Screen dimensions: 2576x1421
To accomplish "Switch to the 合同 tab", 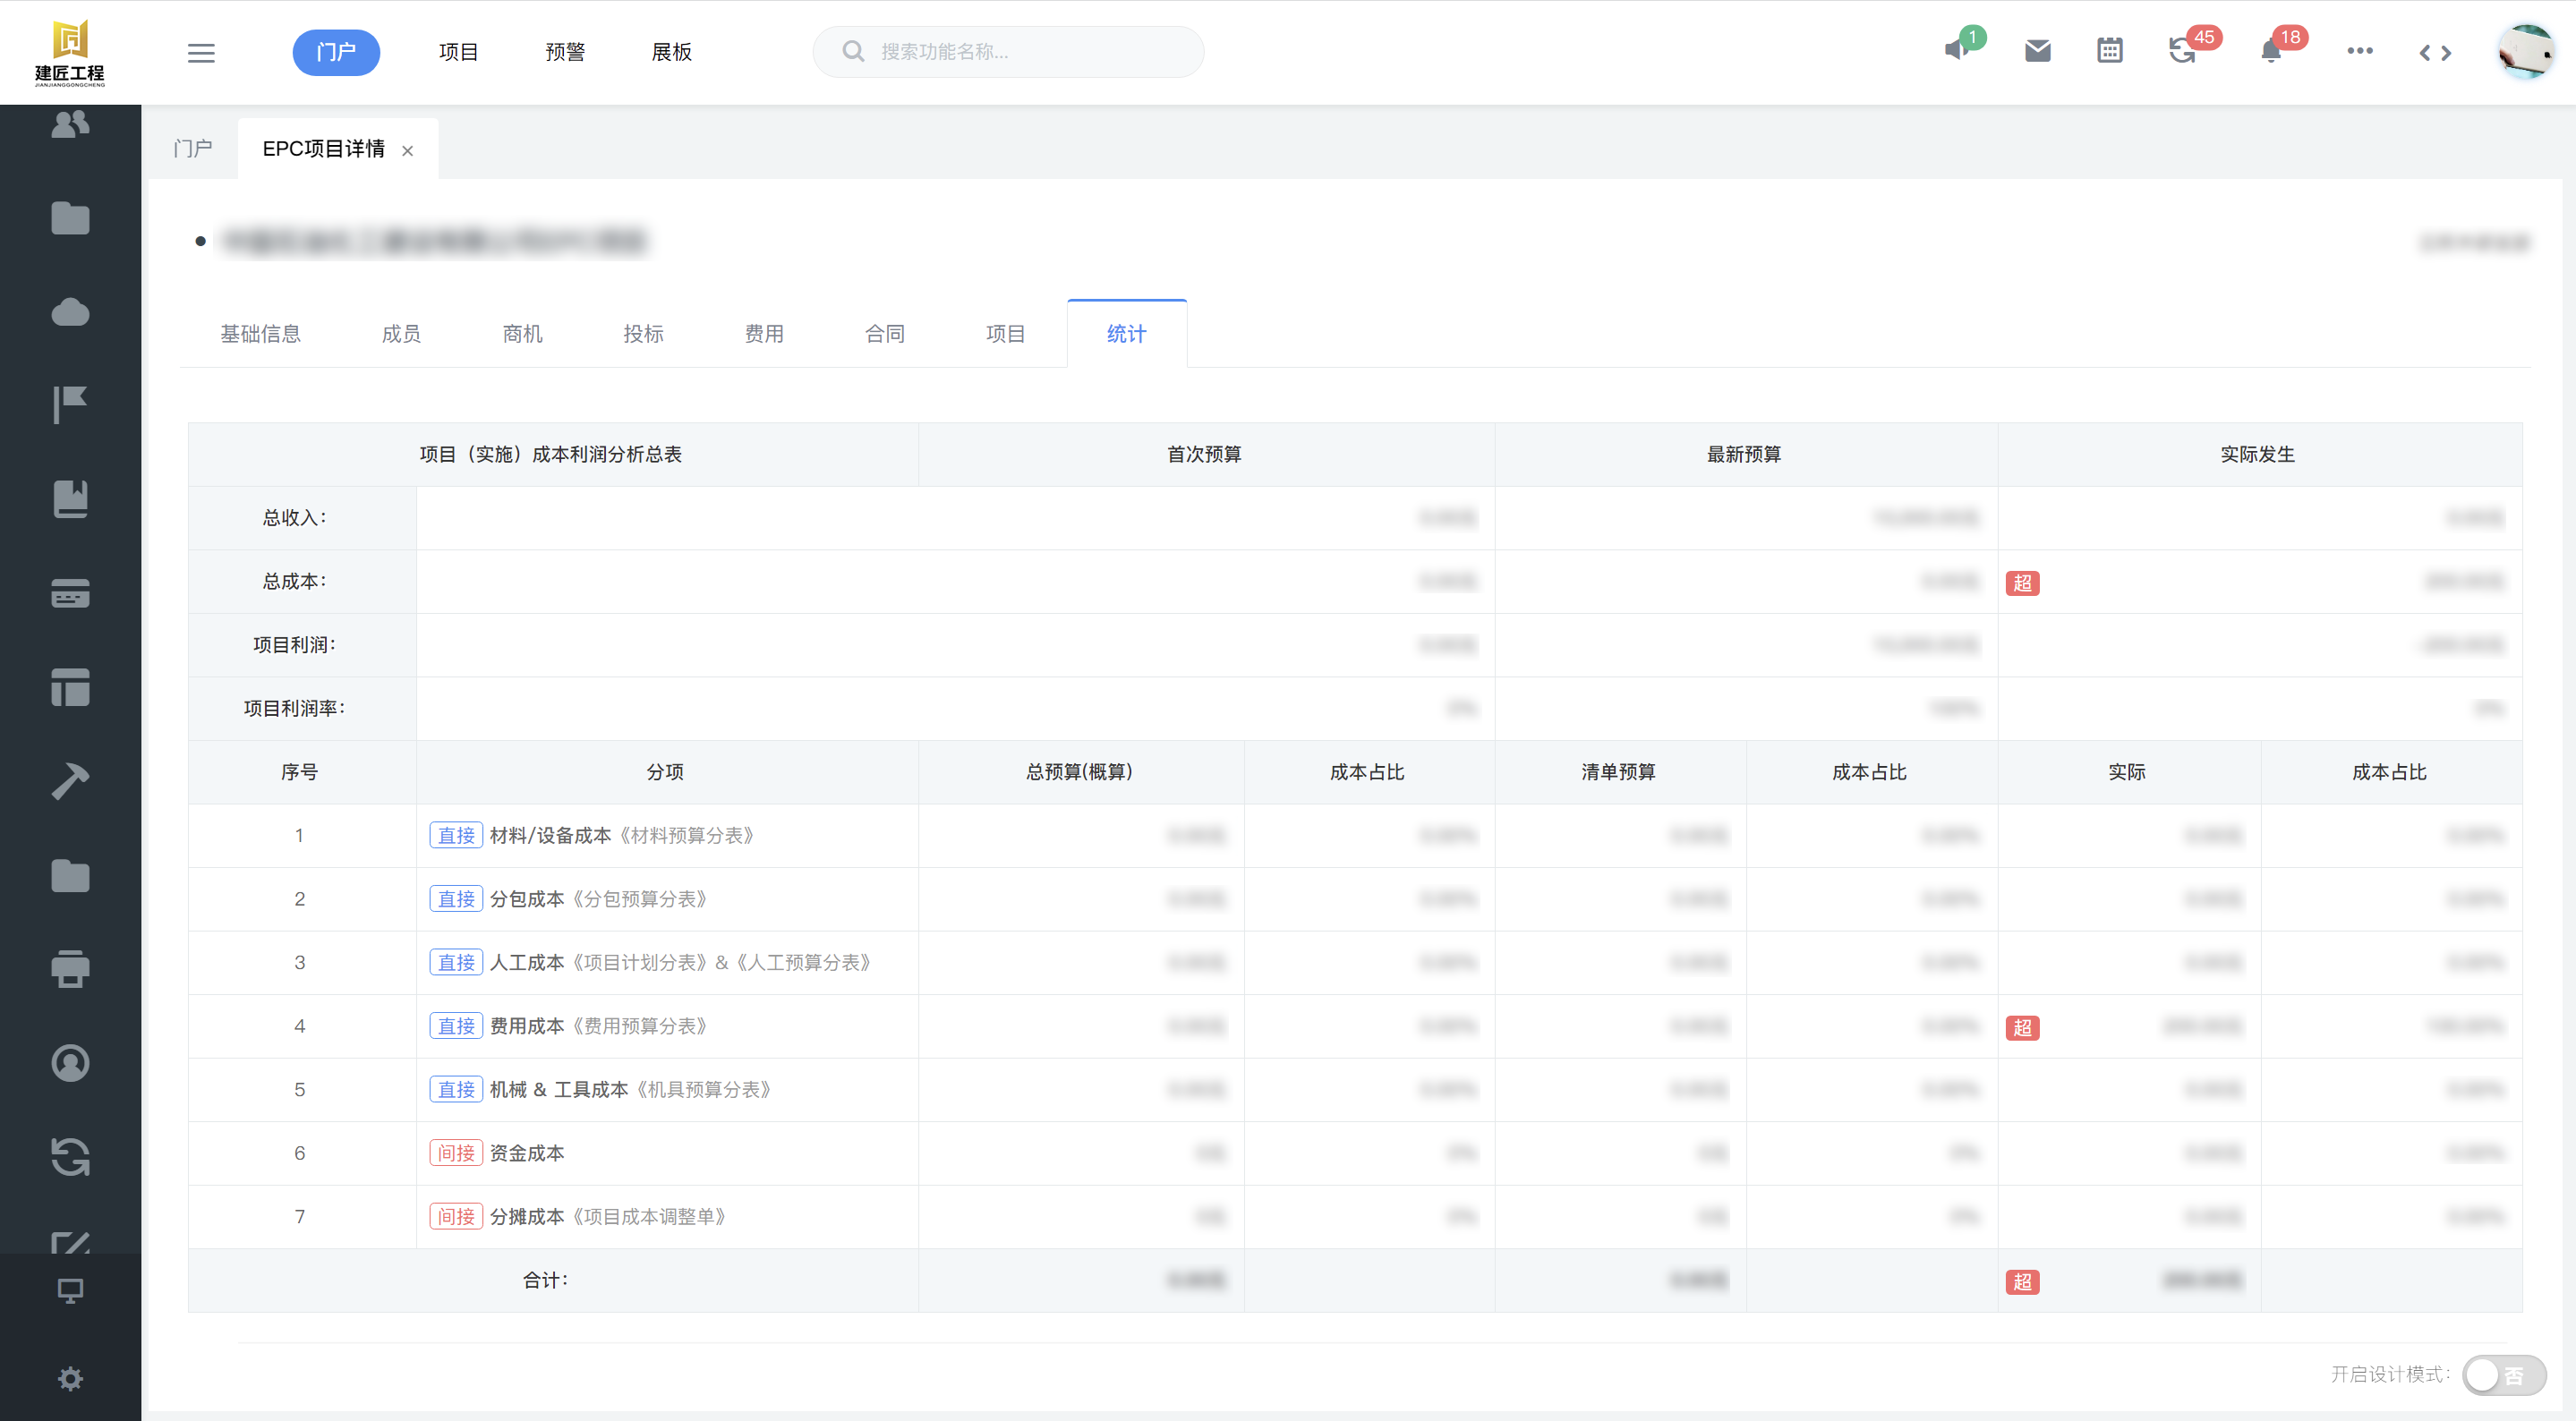I will [884, 334].
